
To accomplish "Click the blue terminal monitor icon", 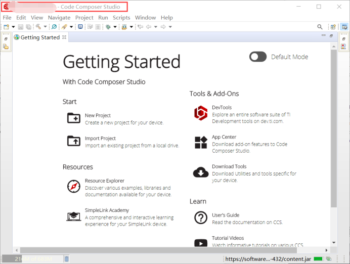I will [x=80, y=27].
